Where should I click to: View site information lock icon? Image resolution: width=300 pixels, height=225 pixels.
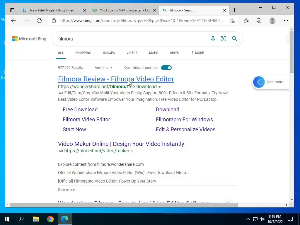coord(54,21)
